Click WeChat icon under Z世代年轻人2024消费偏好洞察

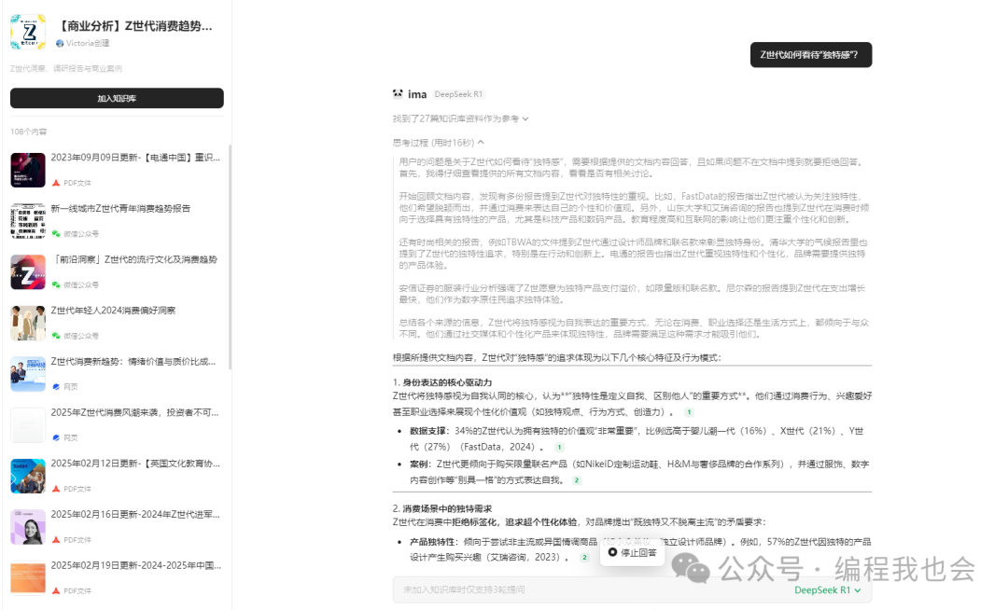click(x=56, y=336)
